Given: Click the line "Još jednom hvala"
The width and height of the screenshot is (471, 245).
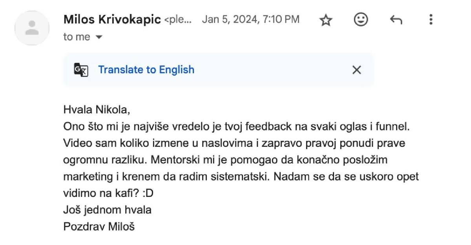Looking at the screenshot, I should tap(107, 210).
